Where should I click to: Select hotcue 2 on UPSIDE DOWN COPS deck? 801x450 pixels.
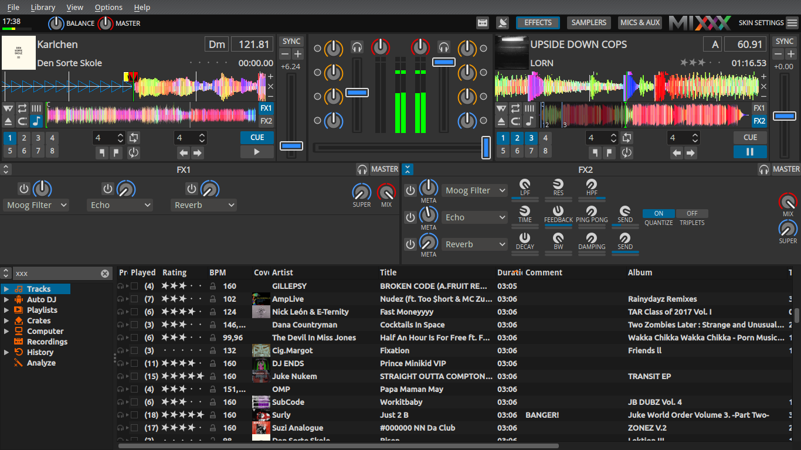517,138
